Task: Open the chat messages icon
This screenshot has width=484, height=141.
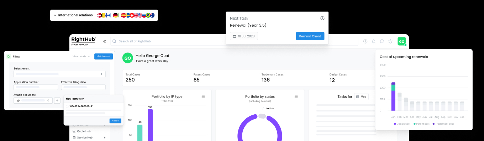Action: click(382, 41)
